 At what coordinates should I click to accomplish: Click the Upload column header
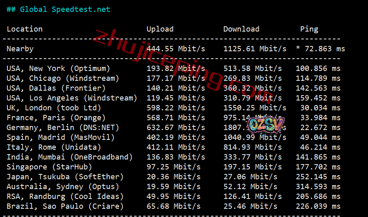[160, 29]
